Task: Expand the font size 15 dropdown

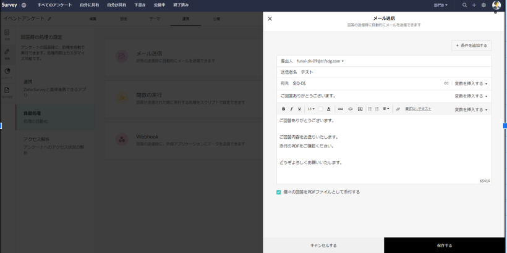Action: click(x=311, y=109)
